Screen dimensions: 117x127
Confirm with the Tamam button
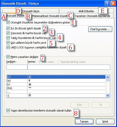click(x=84, y=122)
